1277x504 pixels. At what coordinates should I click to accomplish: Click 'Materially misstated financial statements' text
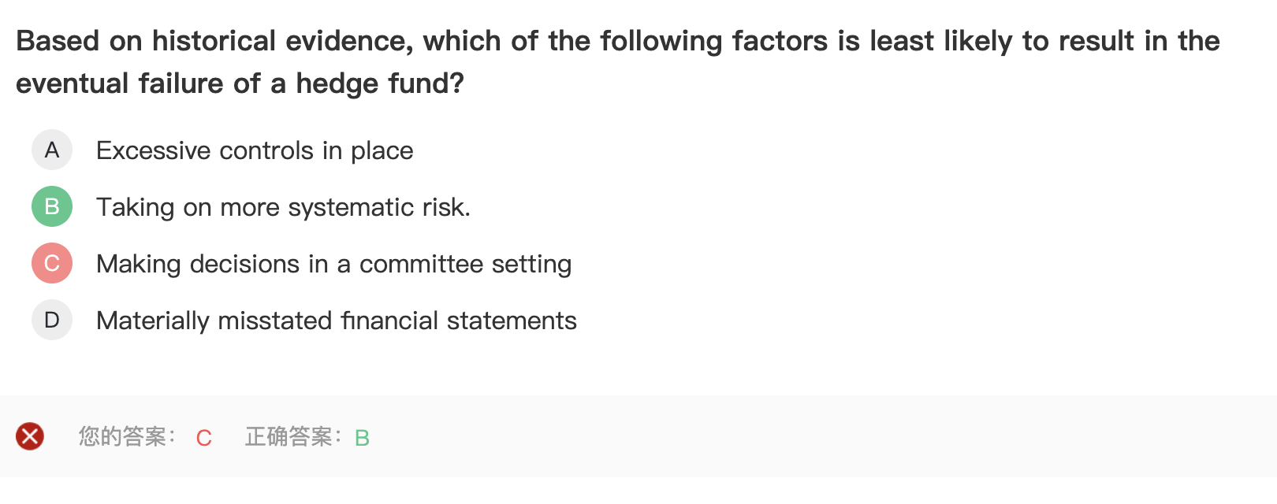[337, 321]
